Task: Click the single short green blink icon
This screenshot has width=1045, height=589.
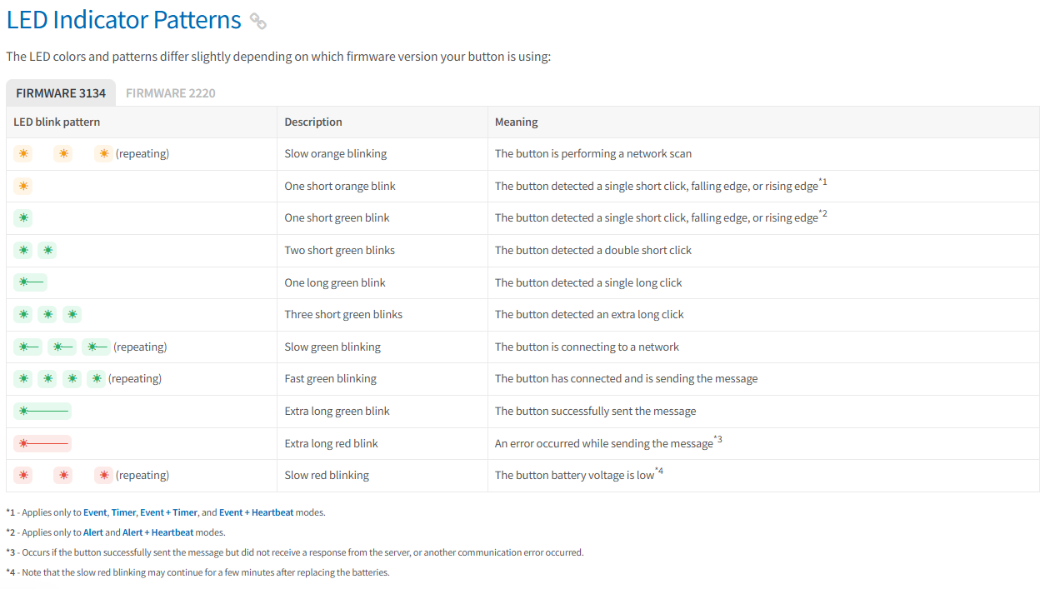Action: click(x=23, y=218)
